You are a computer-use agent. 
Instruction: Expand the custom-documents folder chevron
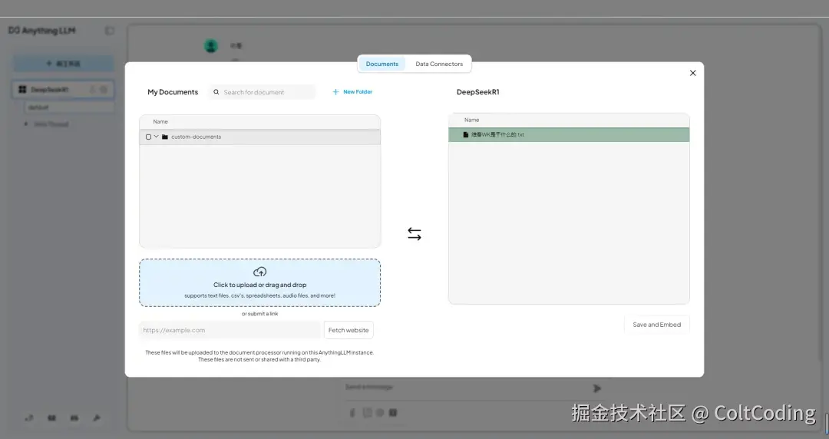pos(156,137)
